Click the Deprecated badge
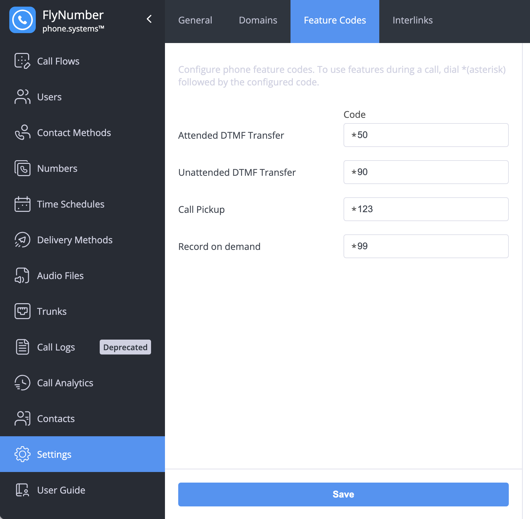 (125, 347)
